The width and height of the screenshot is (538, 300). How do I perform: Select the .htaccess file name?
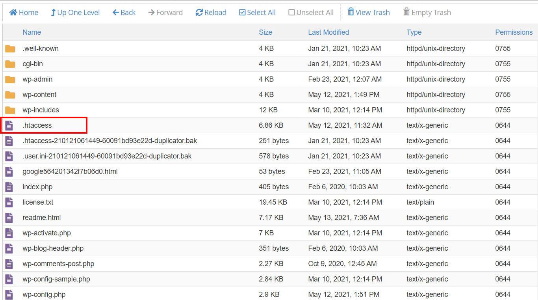click(x=37, y=125)
